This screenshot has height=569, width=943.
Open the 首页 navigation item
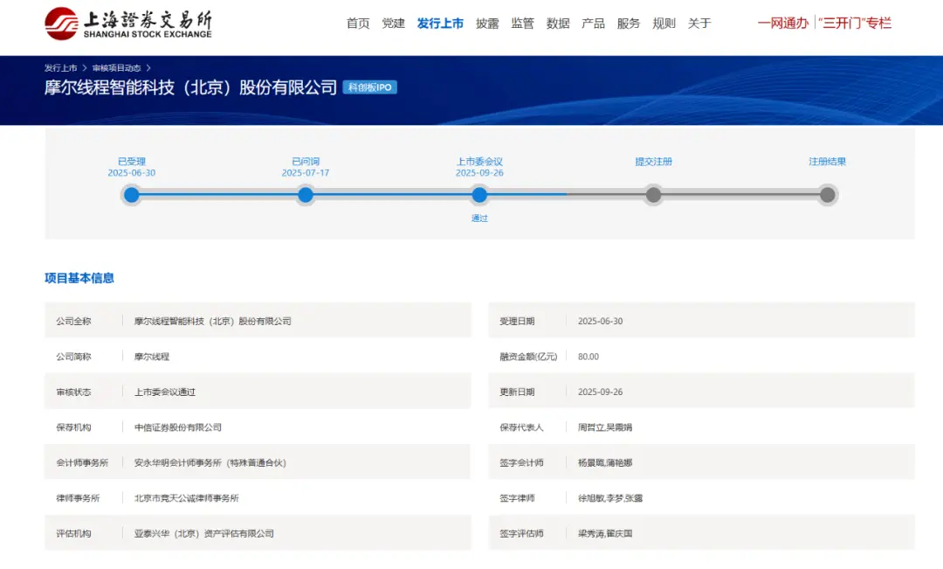pos(358,24)
